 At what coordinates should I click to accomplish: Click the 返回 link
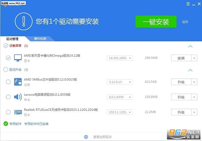pyautogui.click(x=185, y=22)
